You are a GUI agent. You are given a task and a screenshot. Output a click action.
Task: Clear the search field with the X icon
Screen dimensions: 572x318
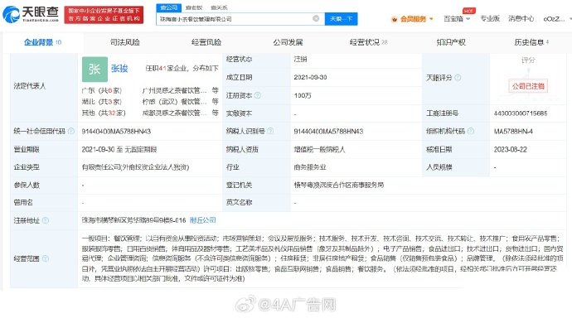pos(316,18)
